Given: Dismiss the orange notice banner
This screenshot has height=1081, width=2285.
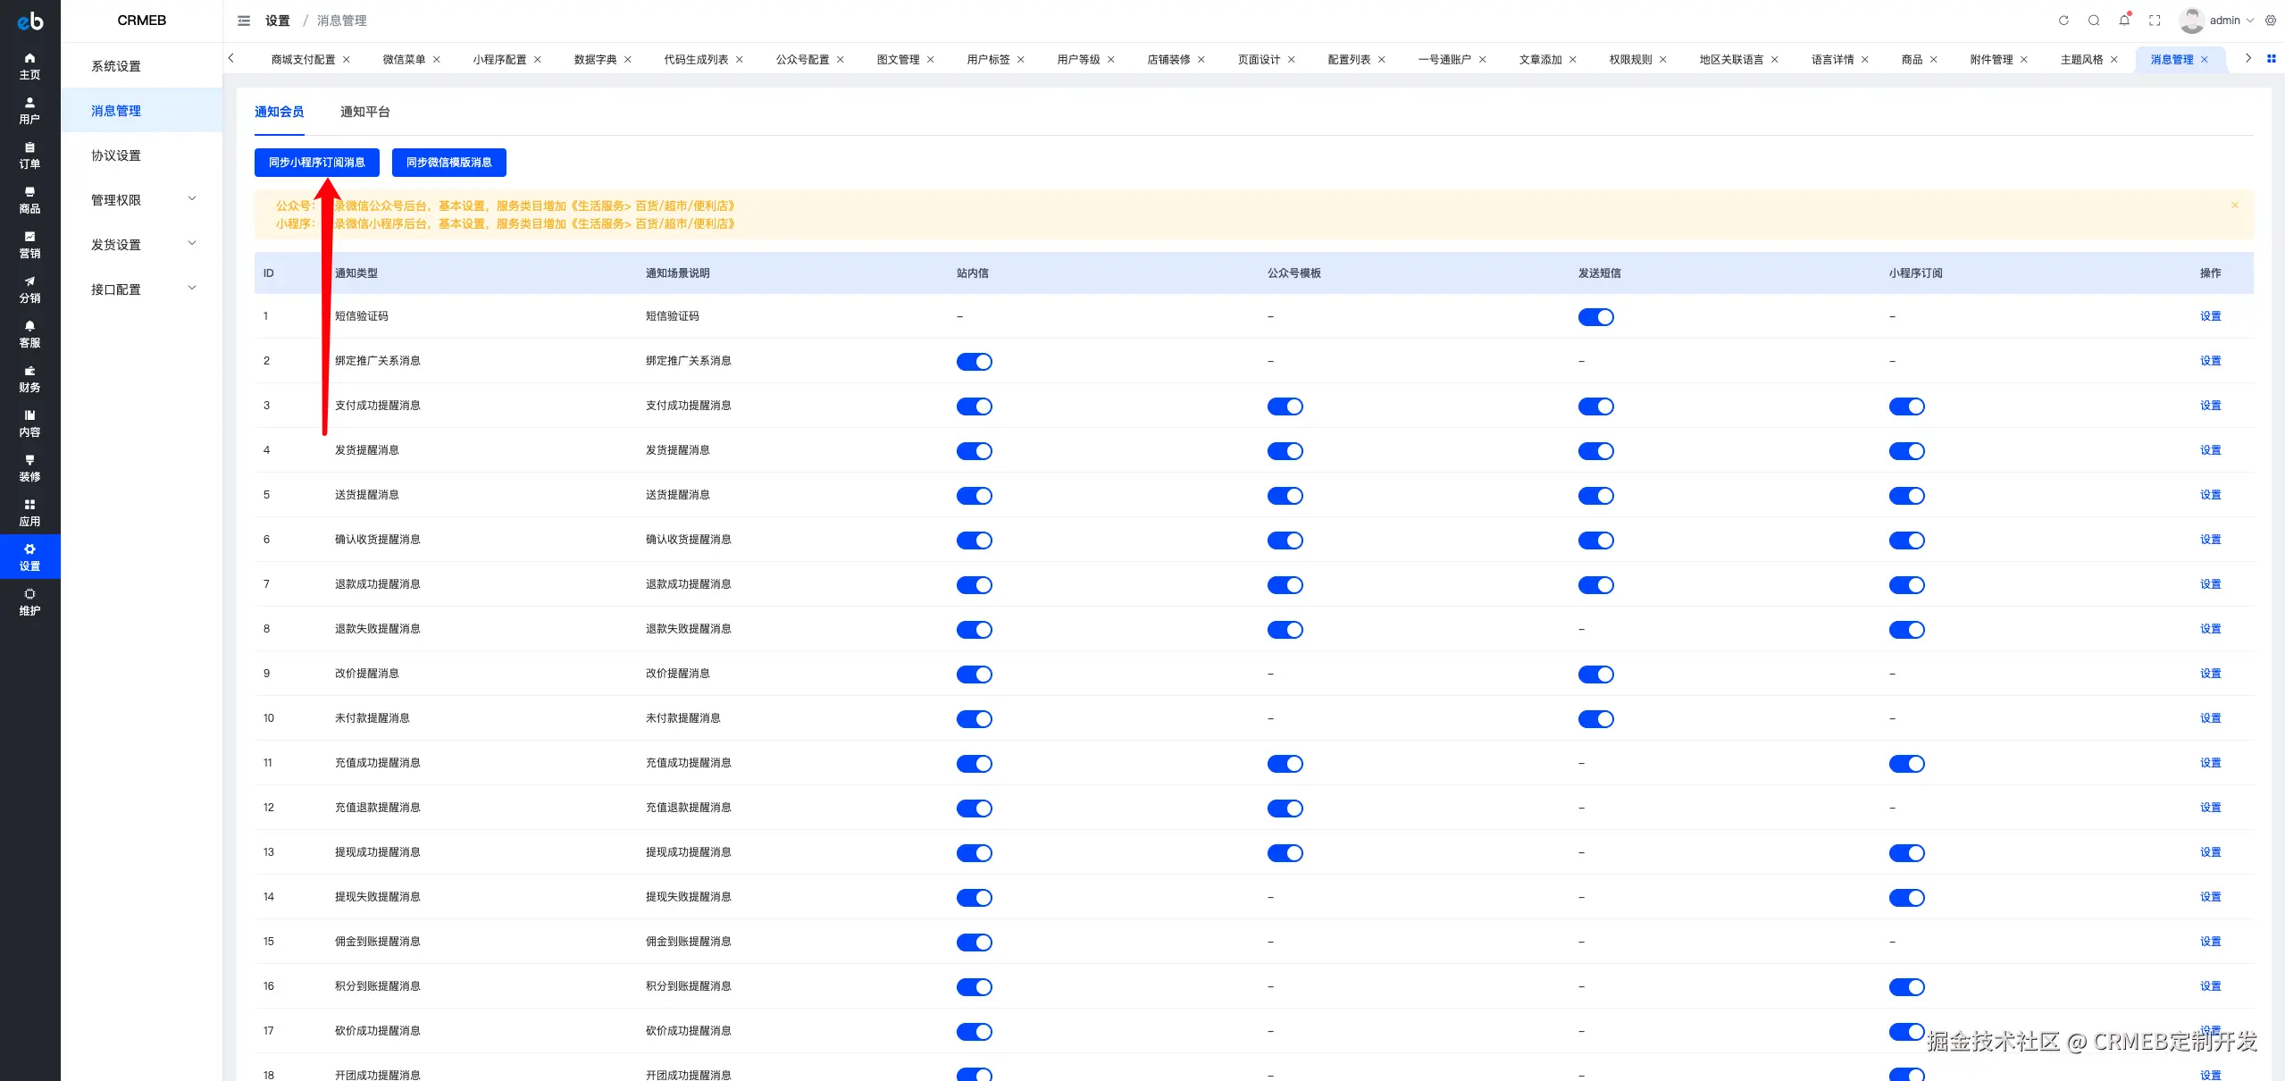Looking at the screenshot, I should [x=2235, y=205].
